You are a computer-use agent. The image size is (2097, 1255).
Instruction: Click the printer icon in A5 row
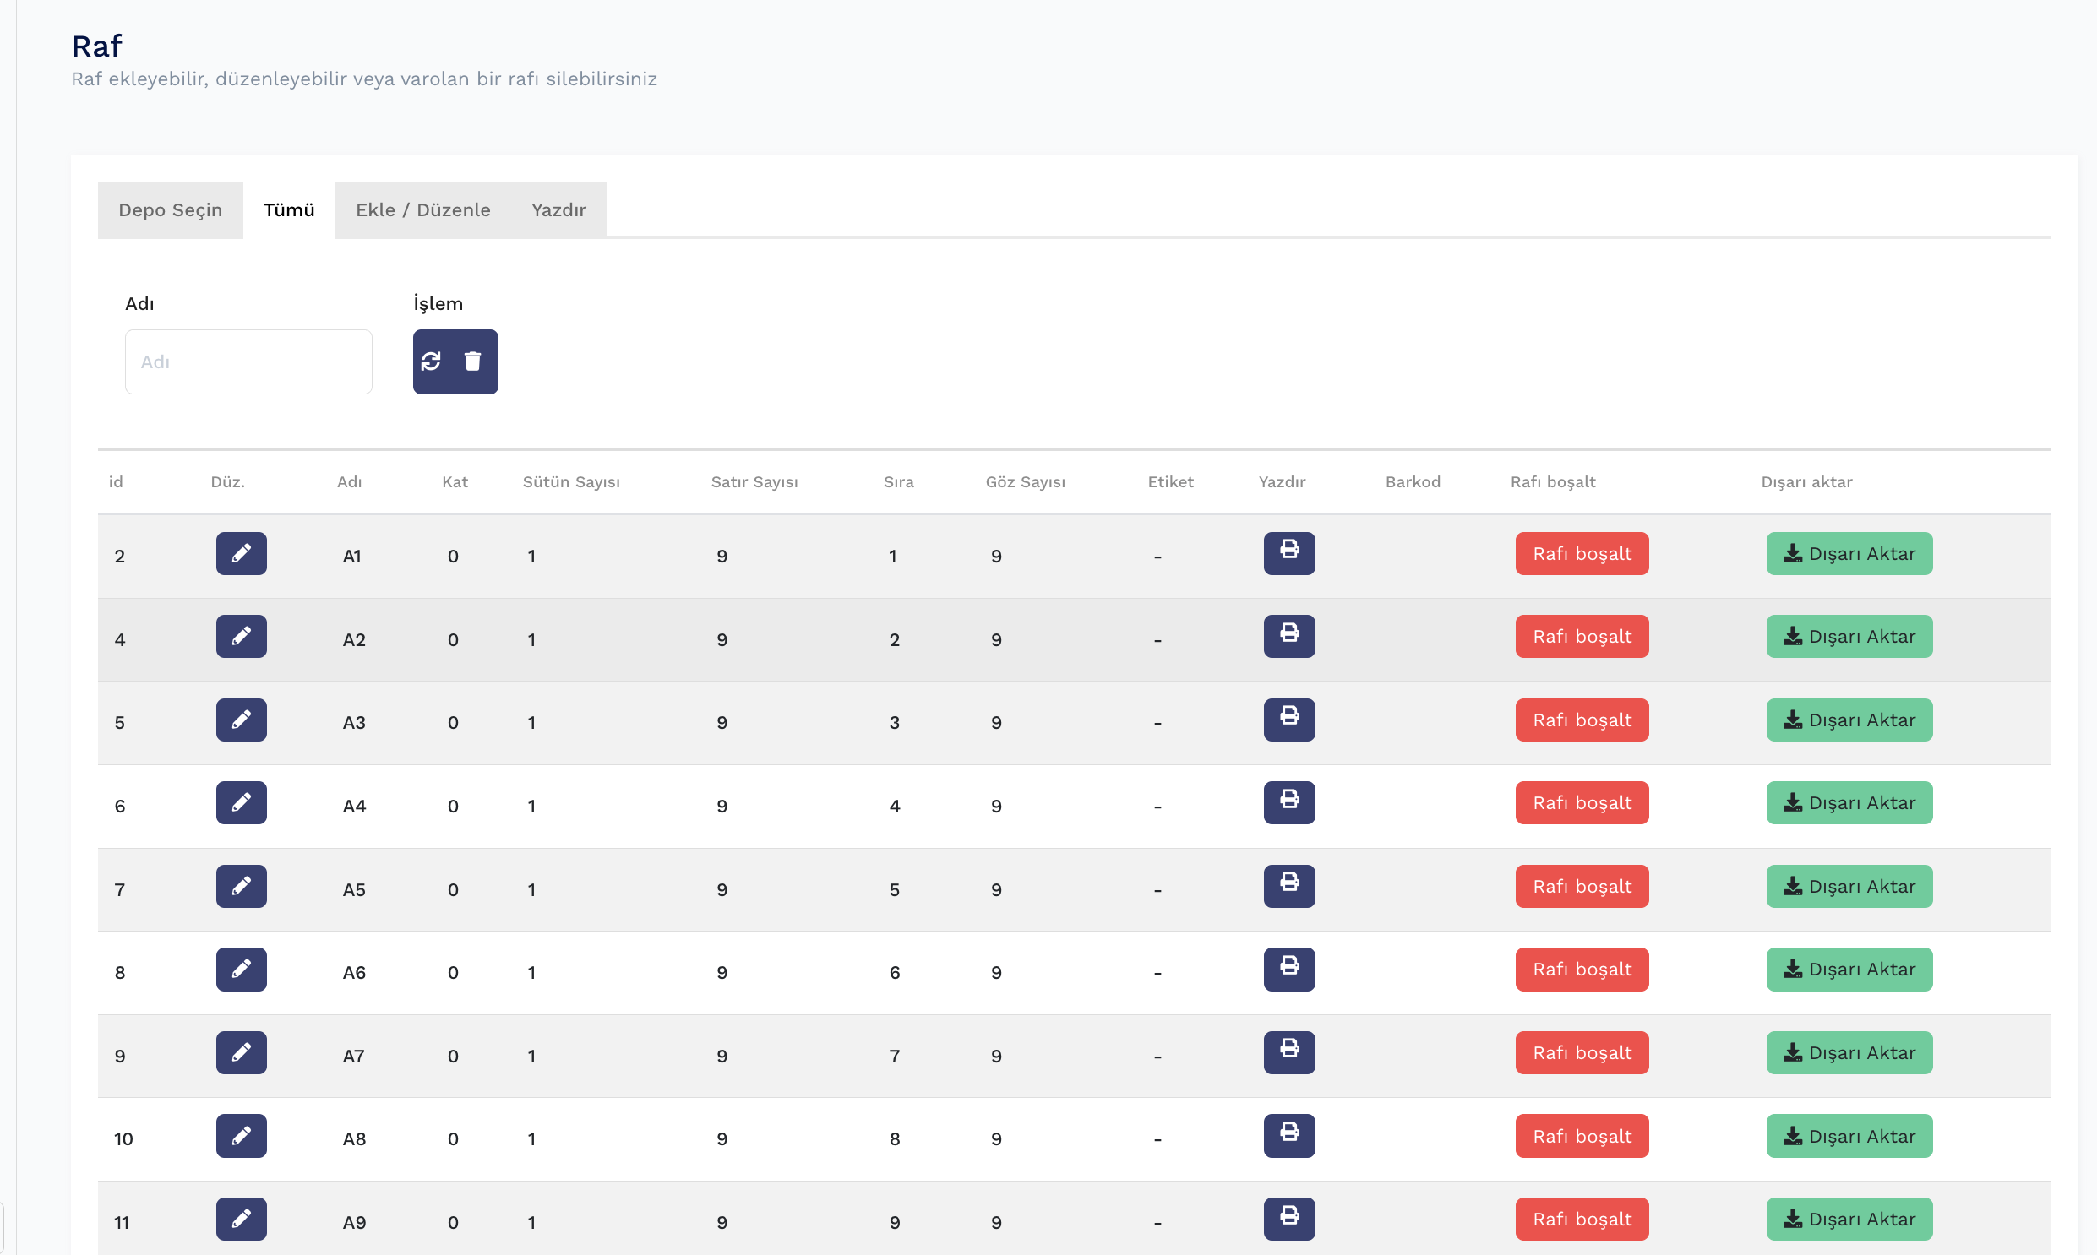point(1289,886)
